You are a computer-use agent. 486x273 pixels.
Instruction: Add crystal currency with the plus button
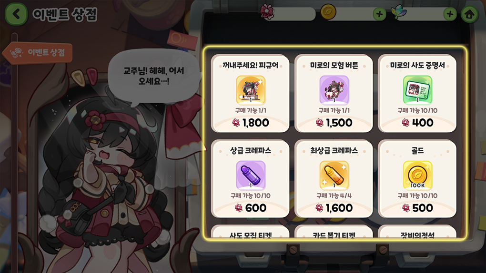pos(450,14)
